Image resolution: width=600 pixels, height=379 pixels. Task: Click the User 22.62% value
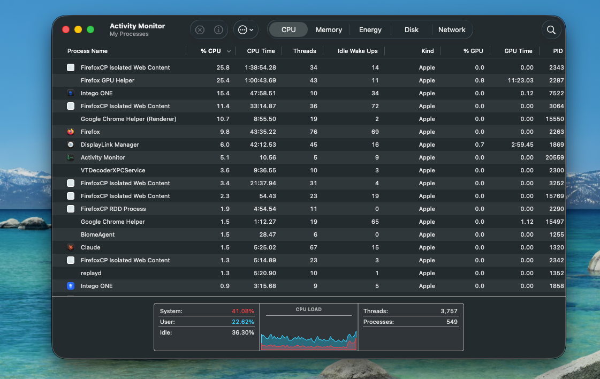pos(242,322)
